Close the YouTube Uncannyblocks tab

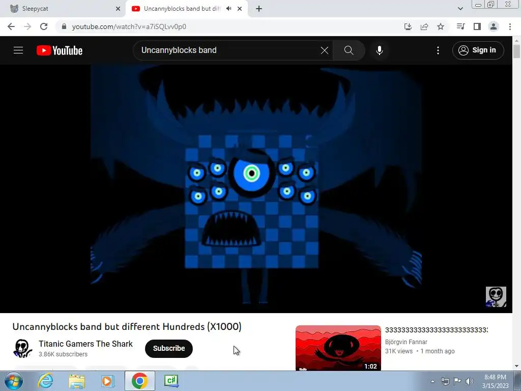(240, 9)
